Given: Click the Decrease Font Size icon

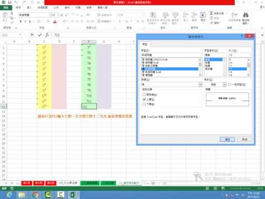Looking at the screenshot, I should 66,15.
